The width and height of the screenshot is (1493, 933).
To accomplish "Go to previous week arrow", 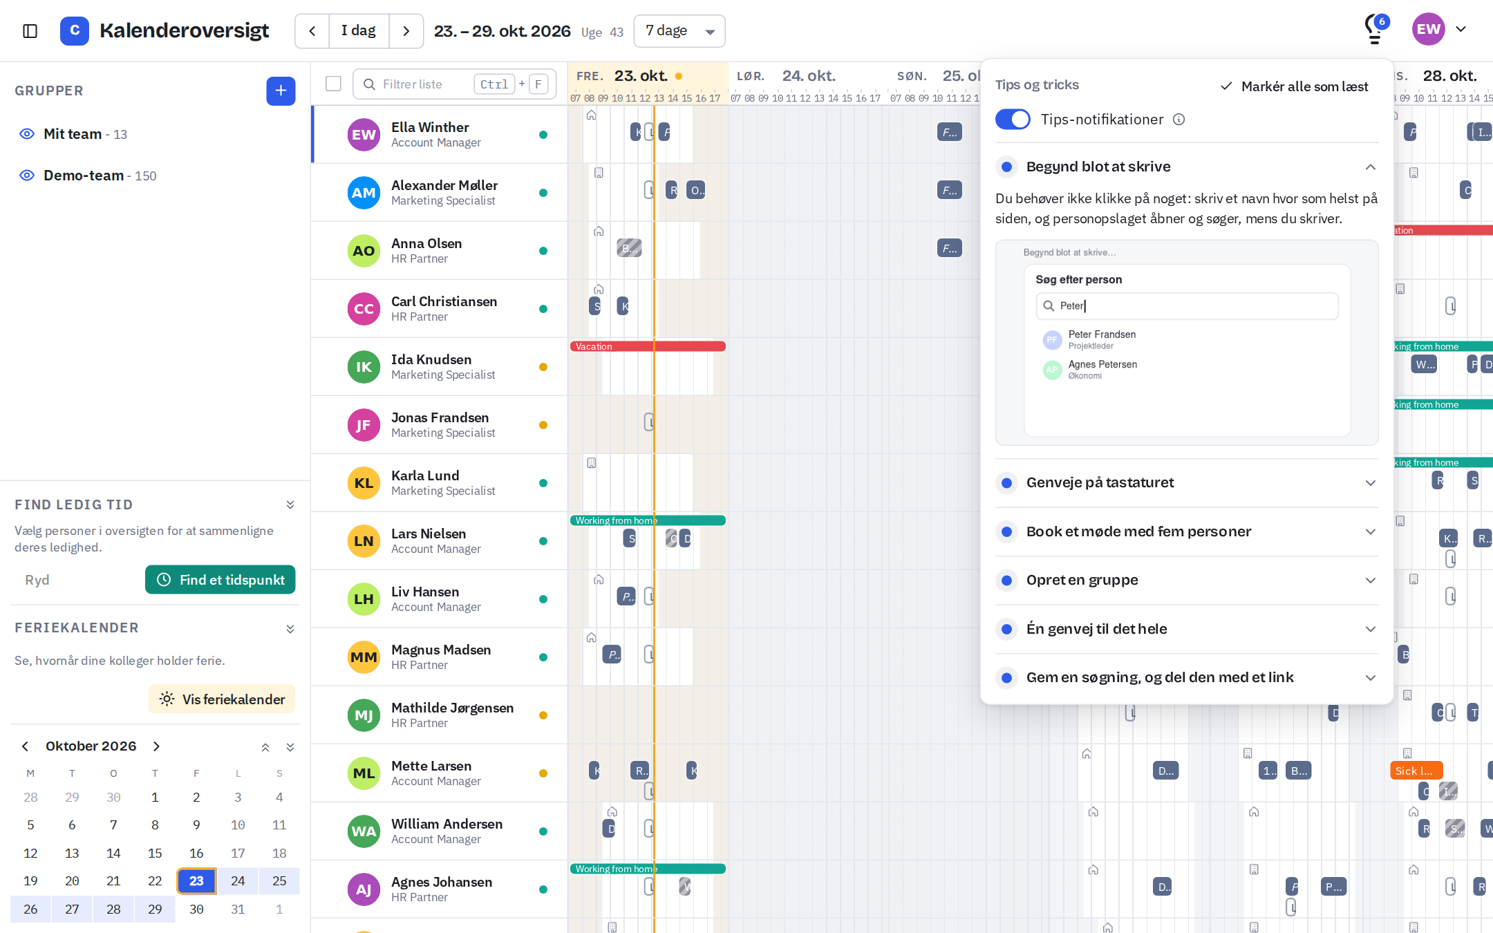I will (312, 31).
